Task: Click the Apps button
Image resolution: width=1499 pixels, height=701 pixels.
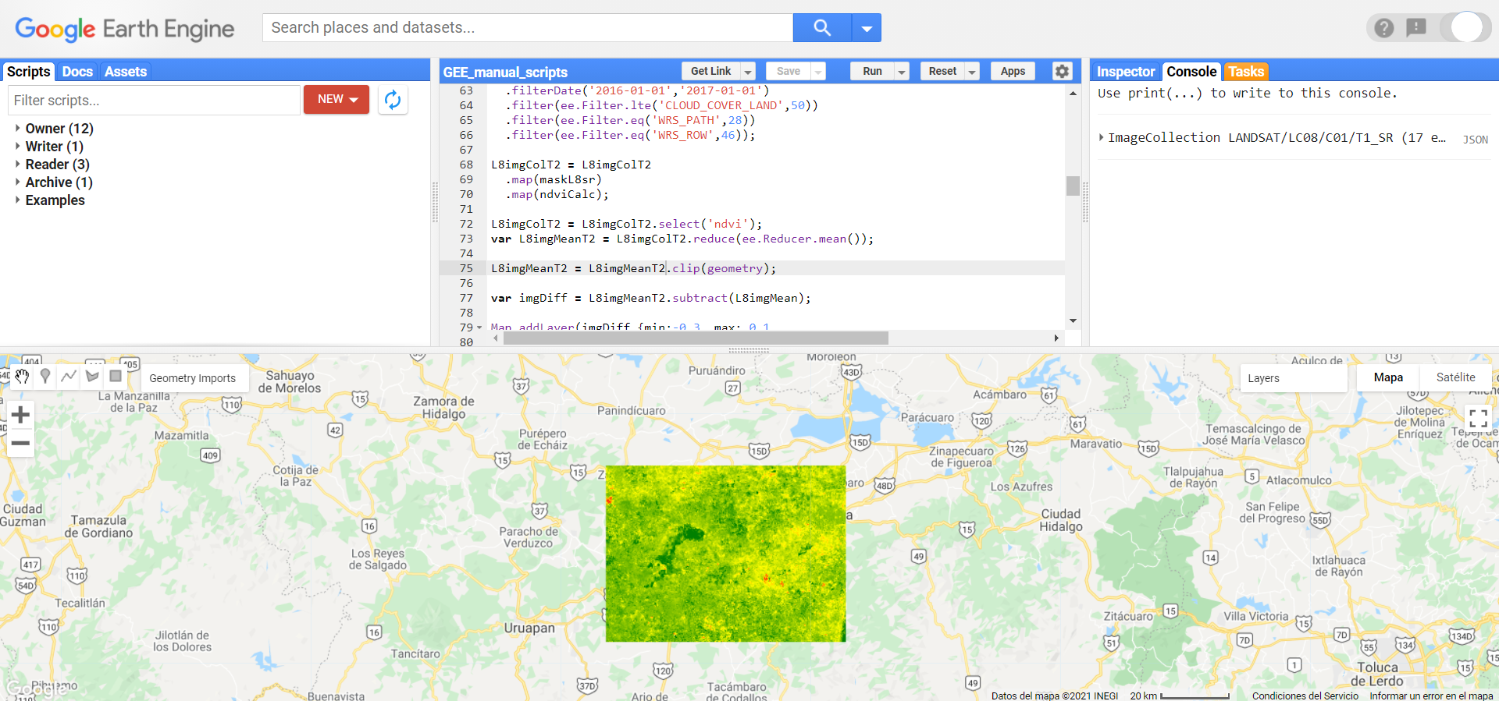Action: click(1013, 71)
